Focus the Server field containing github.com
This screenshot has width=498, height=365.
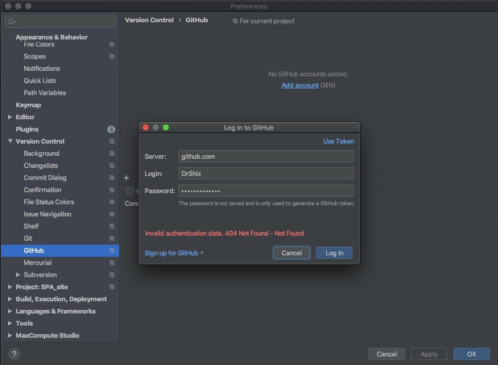[266, 156]
